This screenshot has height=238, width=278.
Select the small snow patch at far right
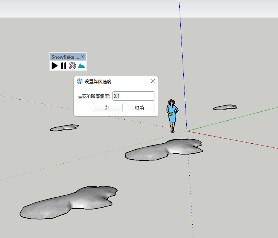pos(225,107)
